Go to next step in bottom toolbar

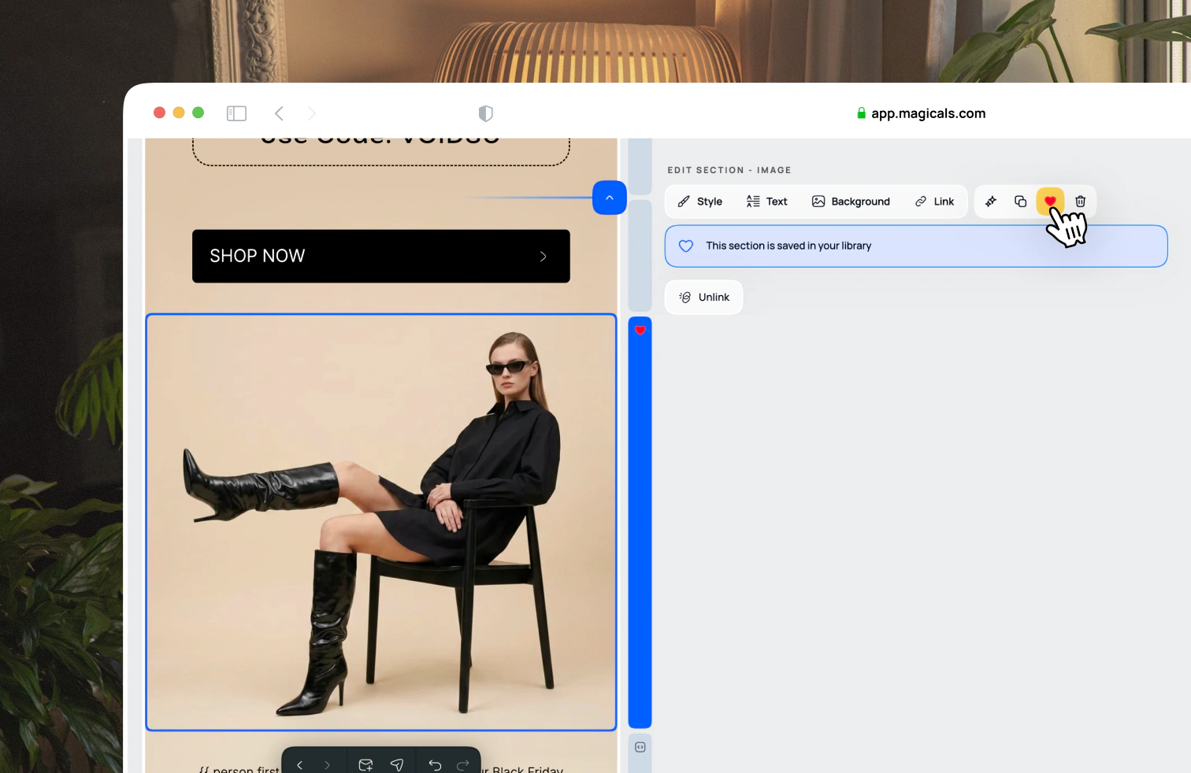point(327,764)
